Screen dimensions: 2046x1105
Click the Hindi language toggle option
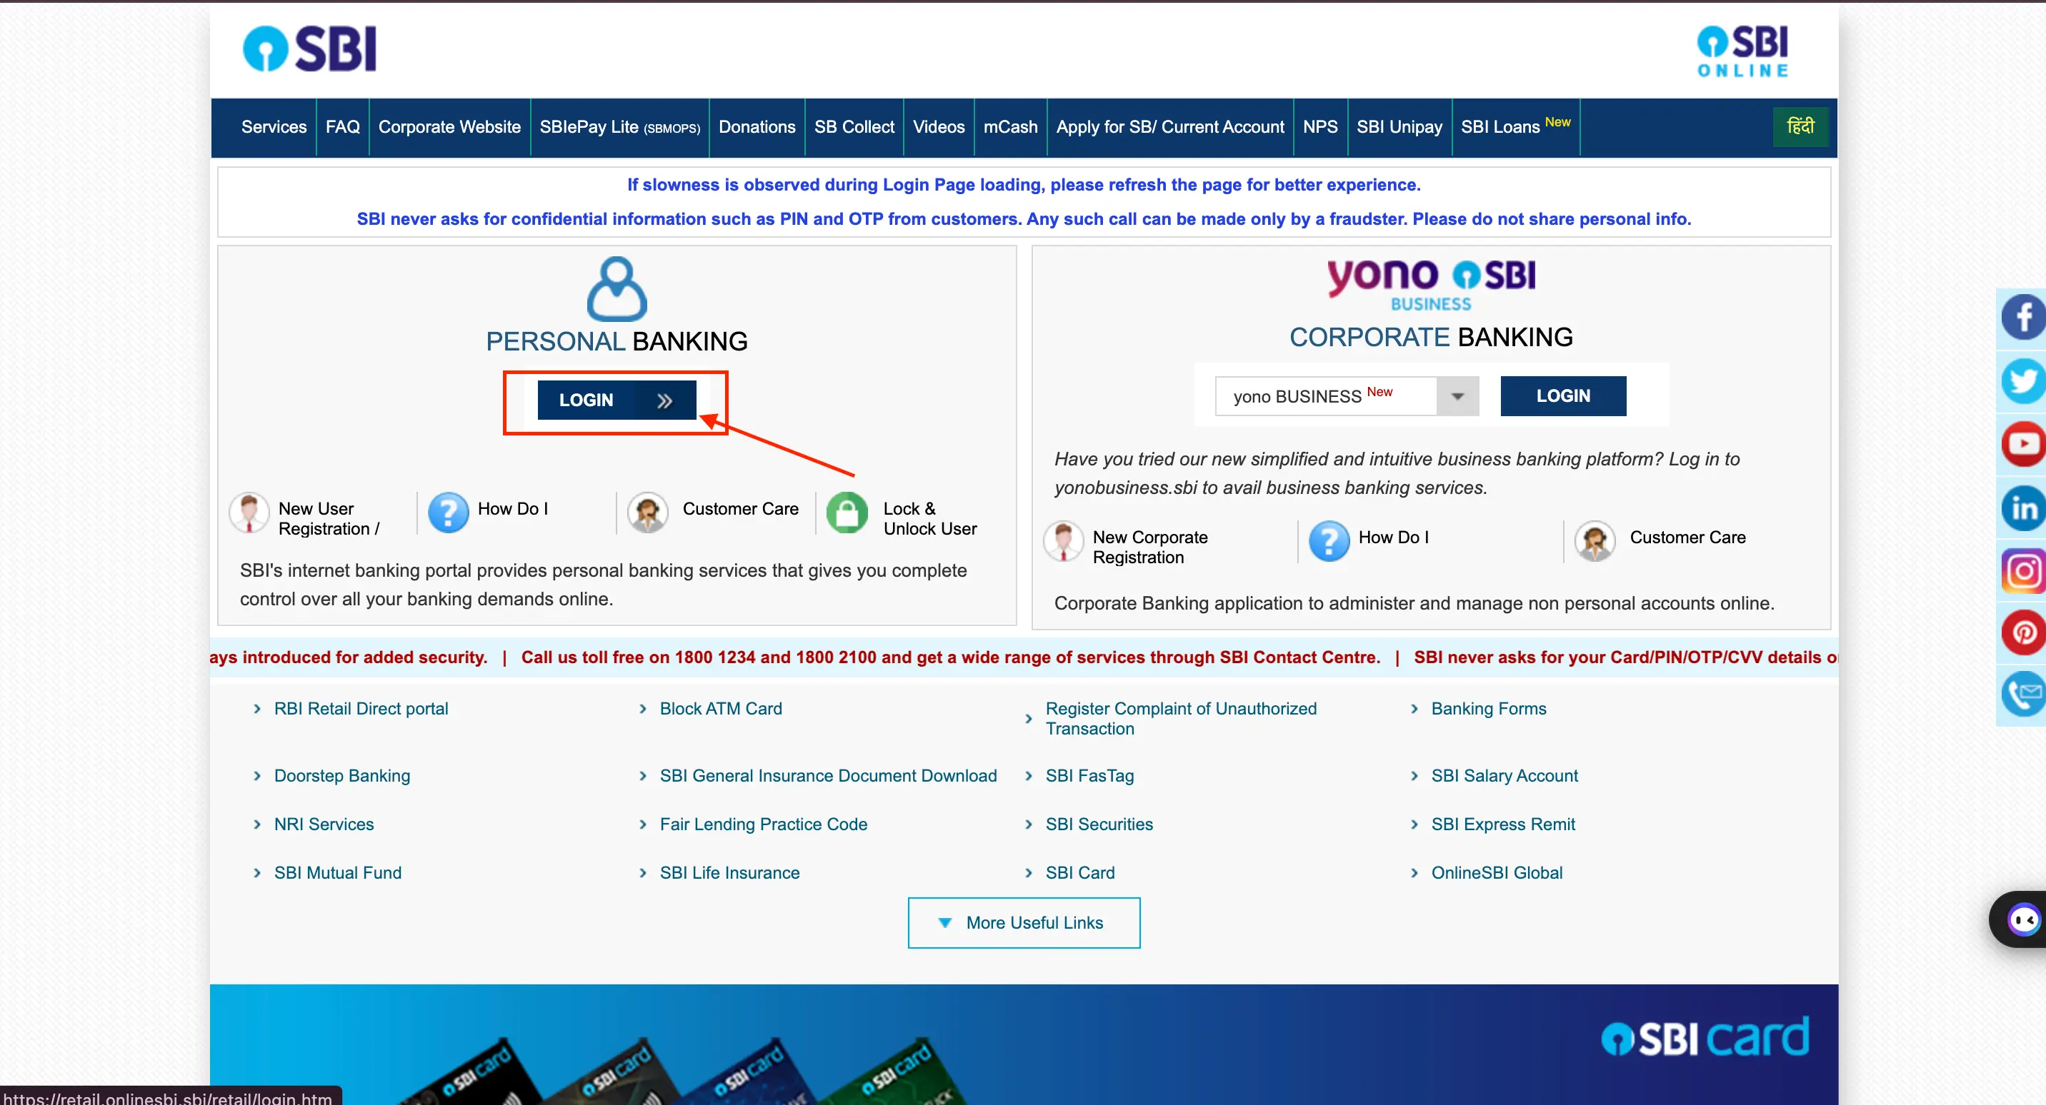point(1800,126)
